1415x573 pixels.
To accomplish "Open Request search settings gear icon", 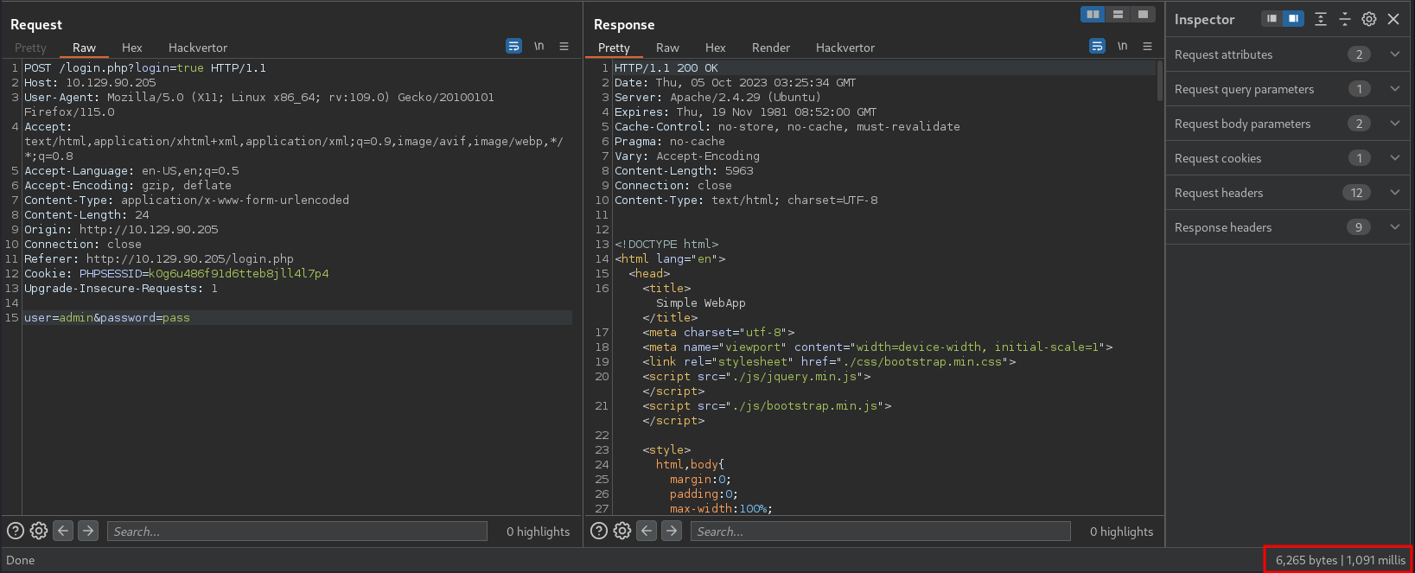I will (39, 531).
